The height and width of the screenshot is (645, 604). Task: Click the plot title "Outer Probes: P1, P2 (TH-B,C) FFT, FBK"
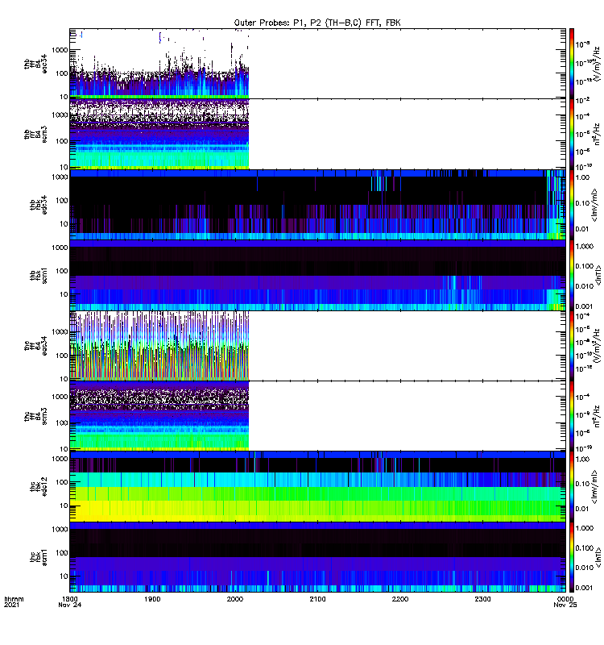click(317, 23)
